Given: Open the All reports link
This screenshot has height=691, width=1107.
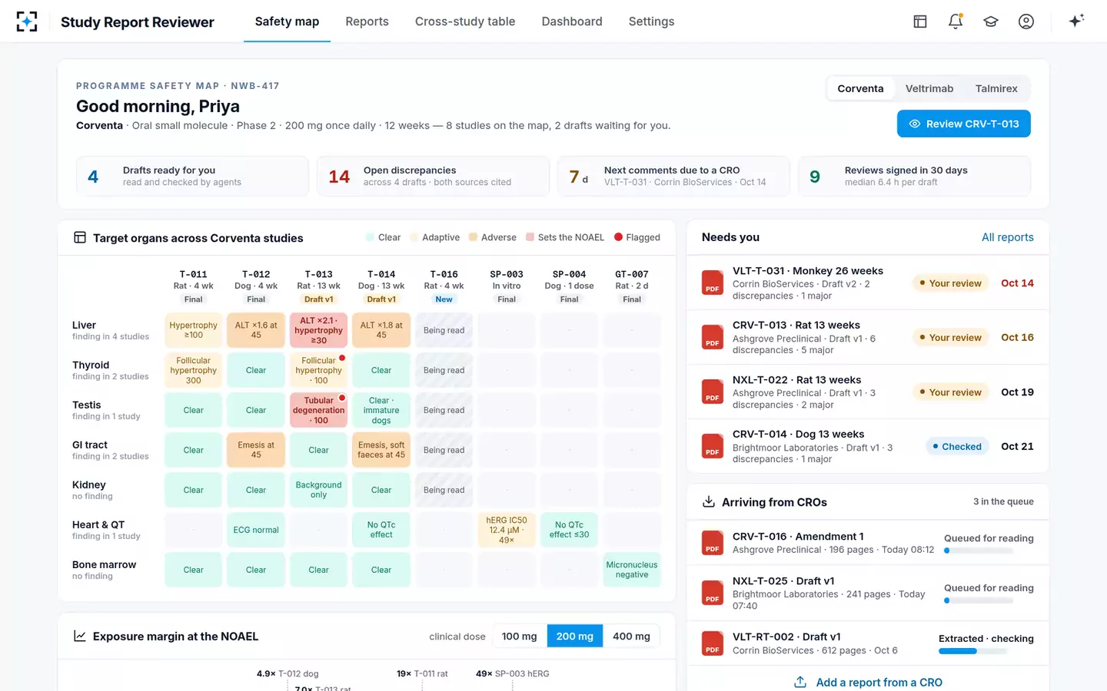Looking at the screenshot, I should [1007, 237].
